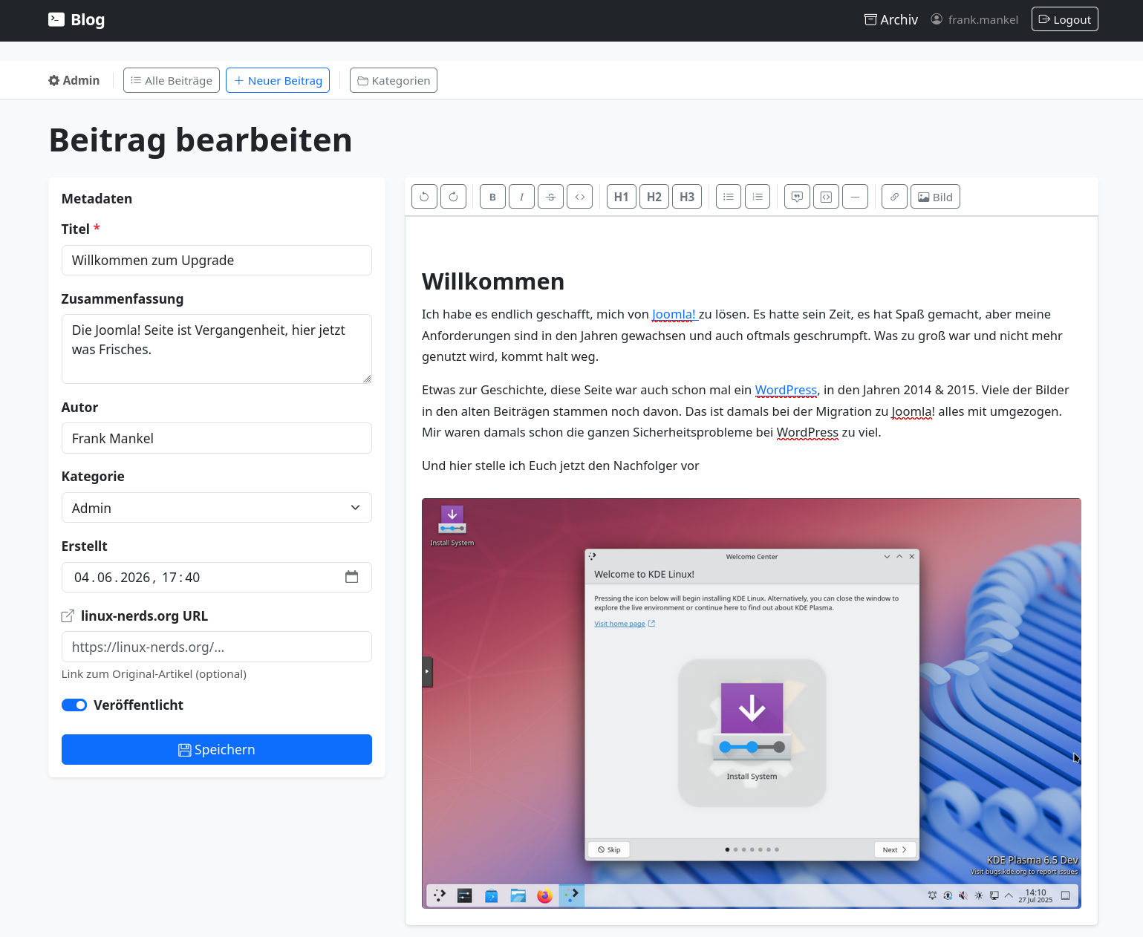Insert a blockquote
Image resolution: width=1143 pixels, height=937 pixels.
(x=797, y=197)
